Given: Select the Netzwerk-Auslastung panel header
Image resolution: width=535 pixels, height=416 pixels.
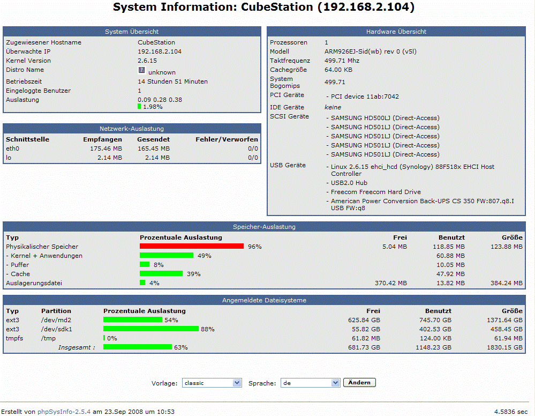Looking at the screenshot, I should (132, 129).
